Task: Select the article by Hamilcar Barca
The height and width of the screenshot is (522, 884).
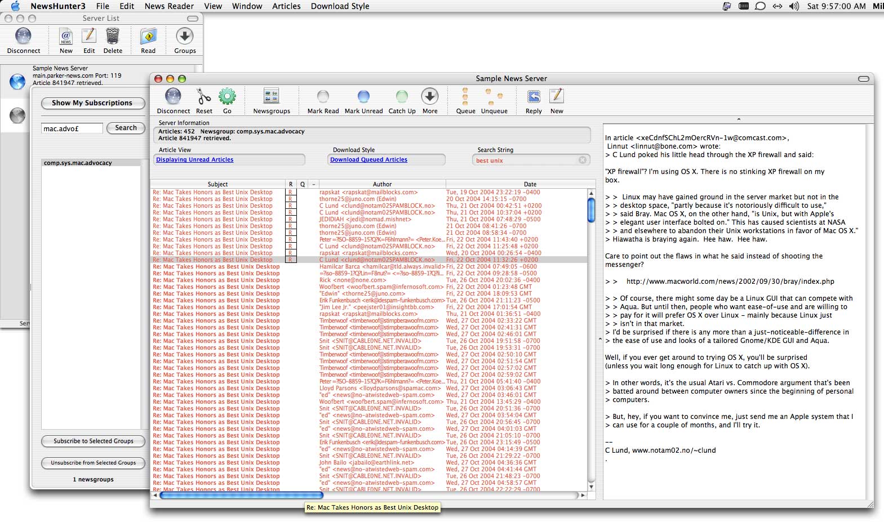Action: 369,267
